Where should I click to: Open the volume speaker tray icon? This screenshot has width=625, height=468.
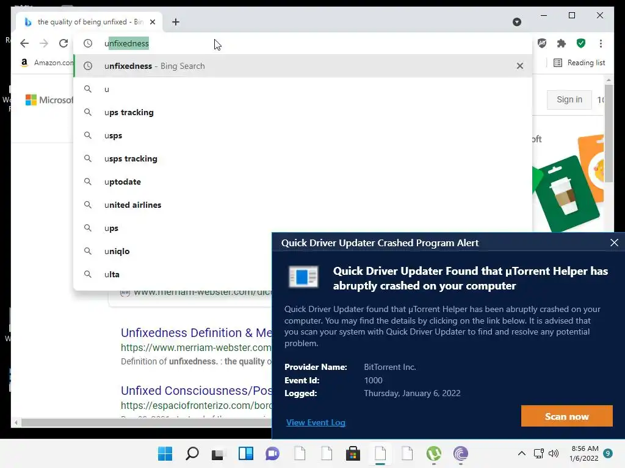(x=554, y=453)
